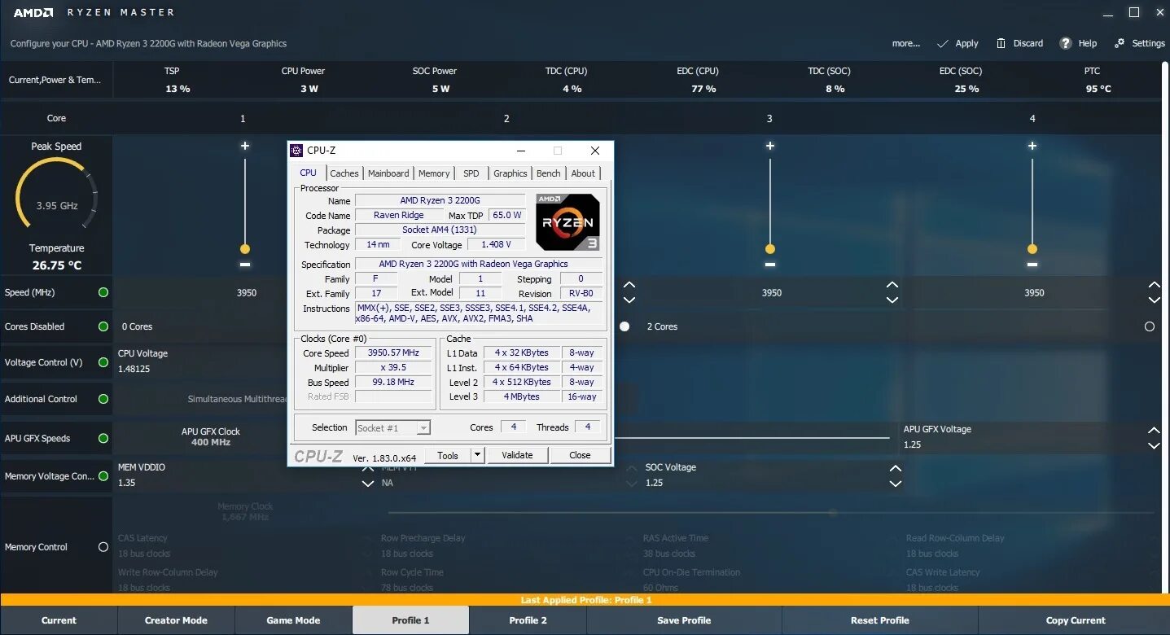Open Help via the question mark icon
This screenshot has width=1170, height=635.
pos(1065,43)
